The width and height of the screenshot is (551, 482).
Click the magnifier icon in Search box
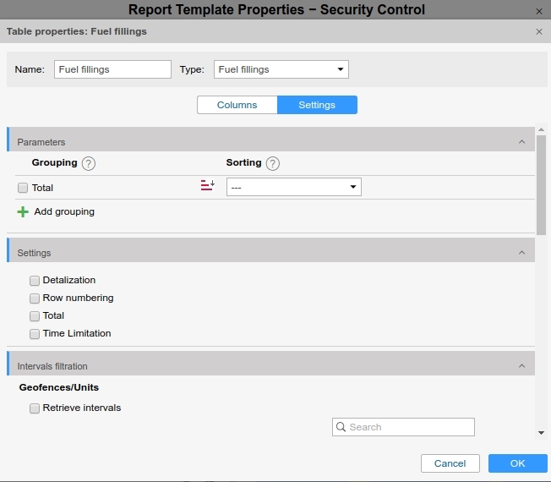[x=341, y=427]
